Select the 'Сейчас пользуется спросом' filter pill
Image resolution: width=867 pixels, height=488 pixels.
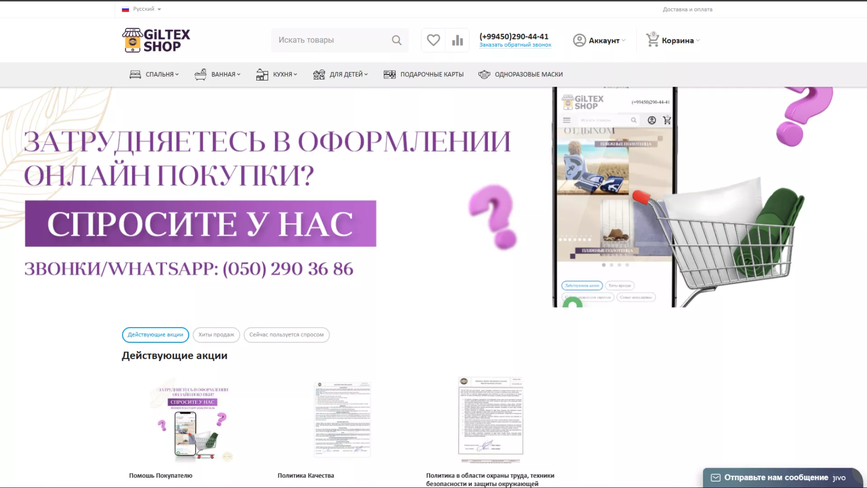[286, 335]
